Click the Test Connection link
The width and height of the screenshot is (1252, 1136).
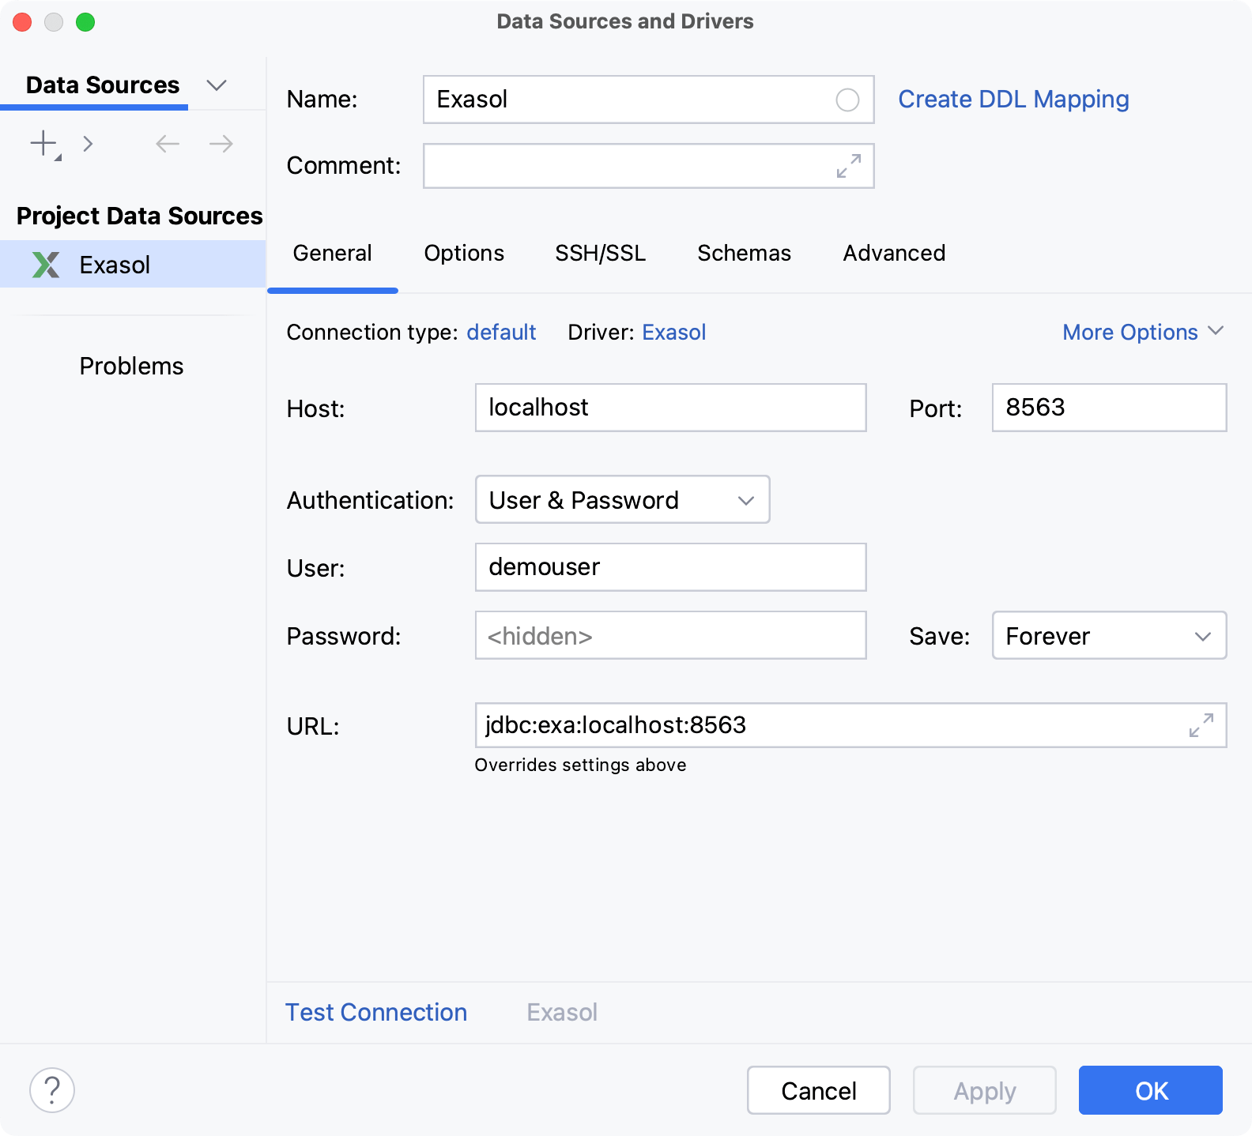pos(376,1012)
